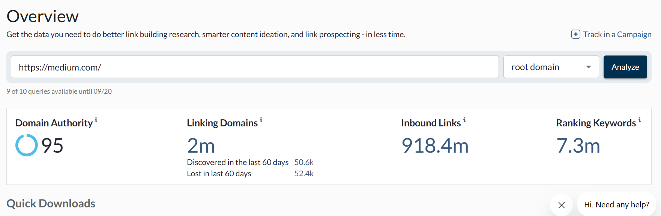
Task: Click the 2m Linking Domains value
Action: (x=201, y=145)
